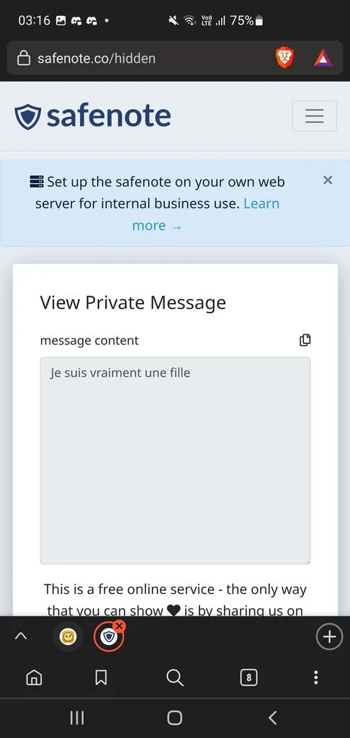Select the active safenote shield tab
The height and width of the screenshot is (738, 350).
click(x=109, y=637)
